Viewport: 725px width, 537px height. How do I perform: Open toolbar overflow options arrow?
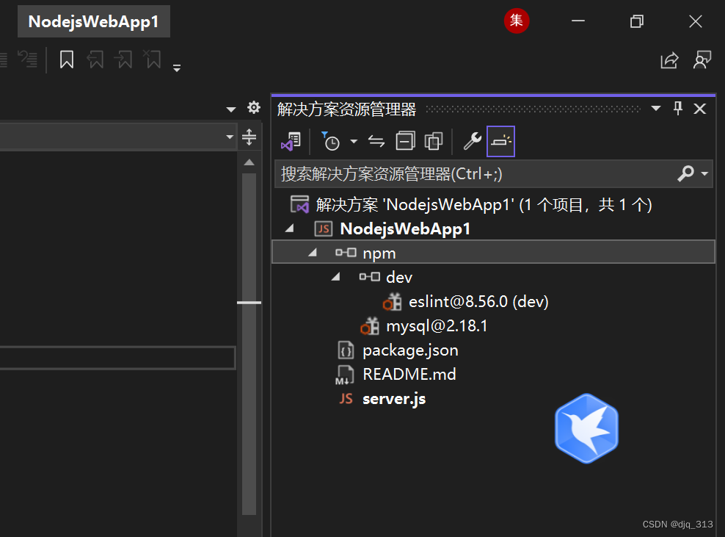click(177, 68)
